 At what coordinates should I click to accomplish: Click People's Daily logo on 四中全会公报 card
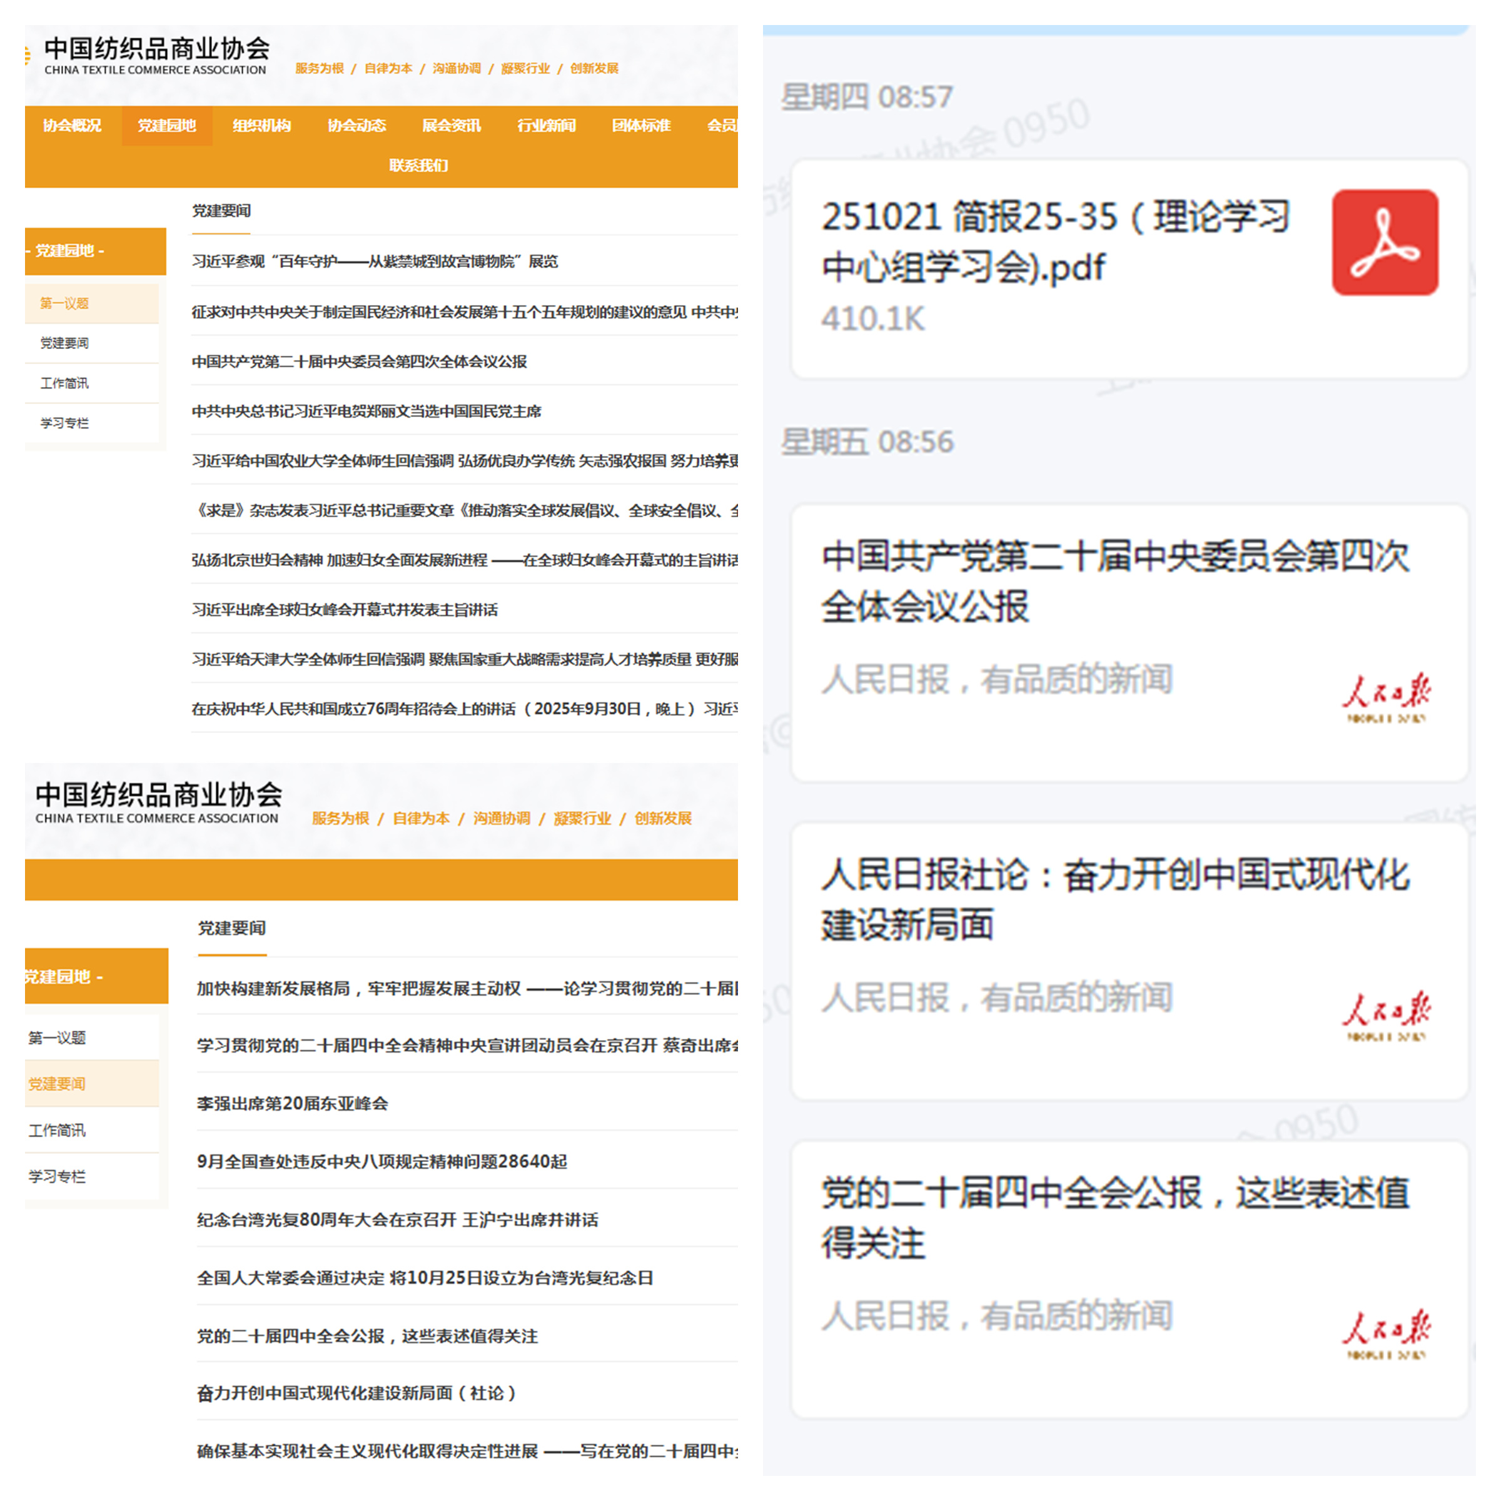(1385, 1333)
